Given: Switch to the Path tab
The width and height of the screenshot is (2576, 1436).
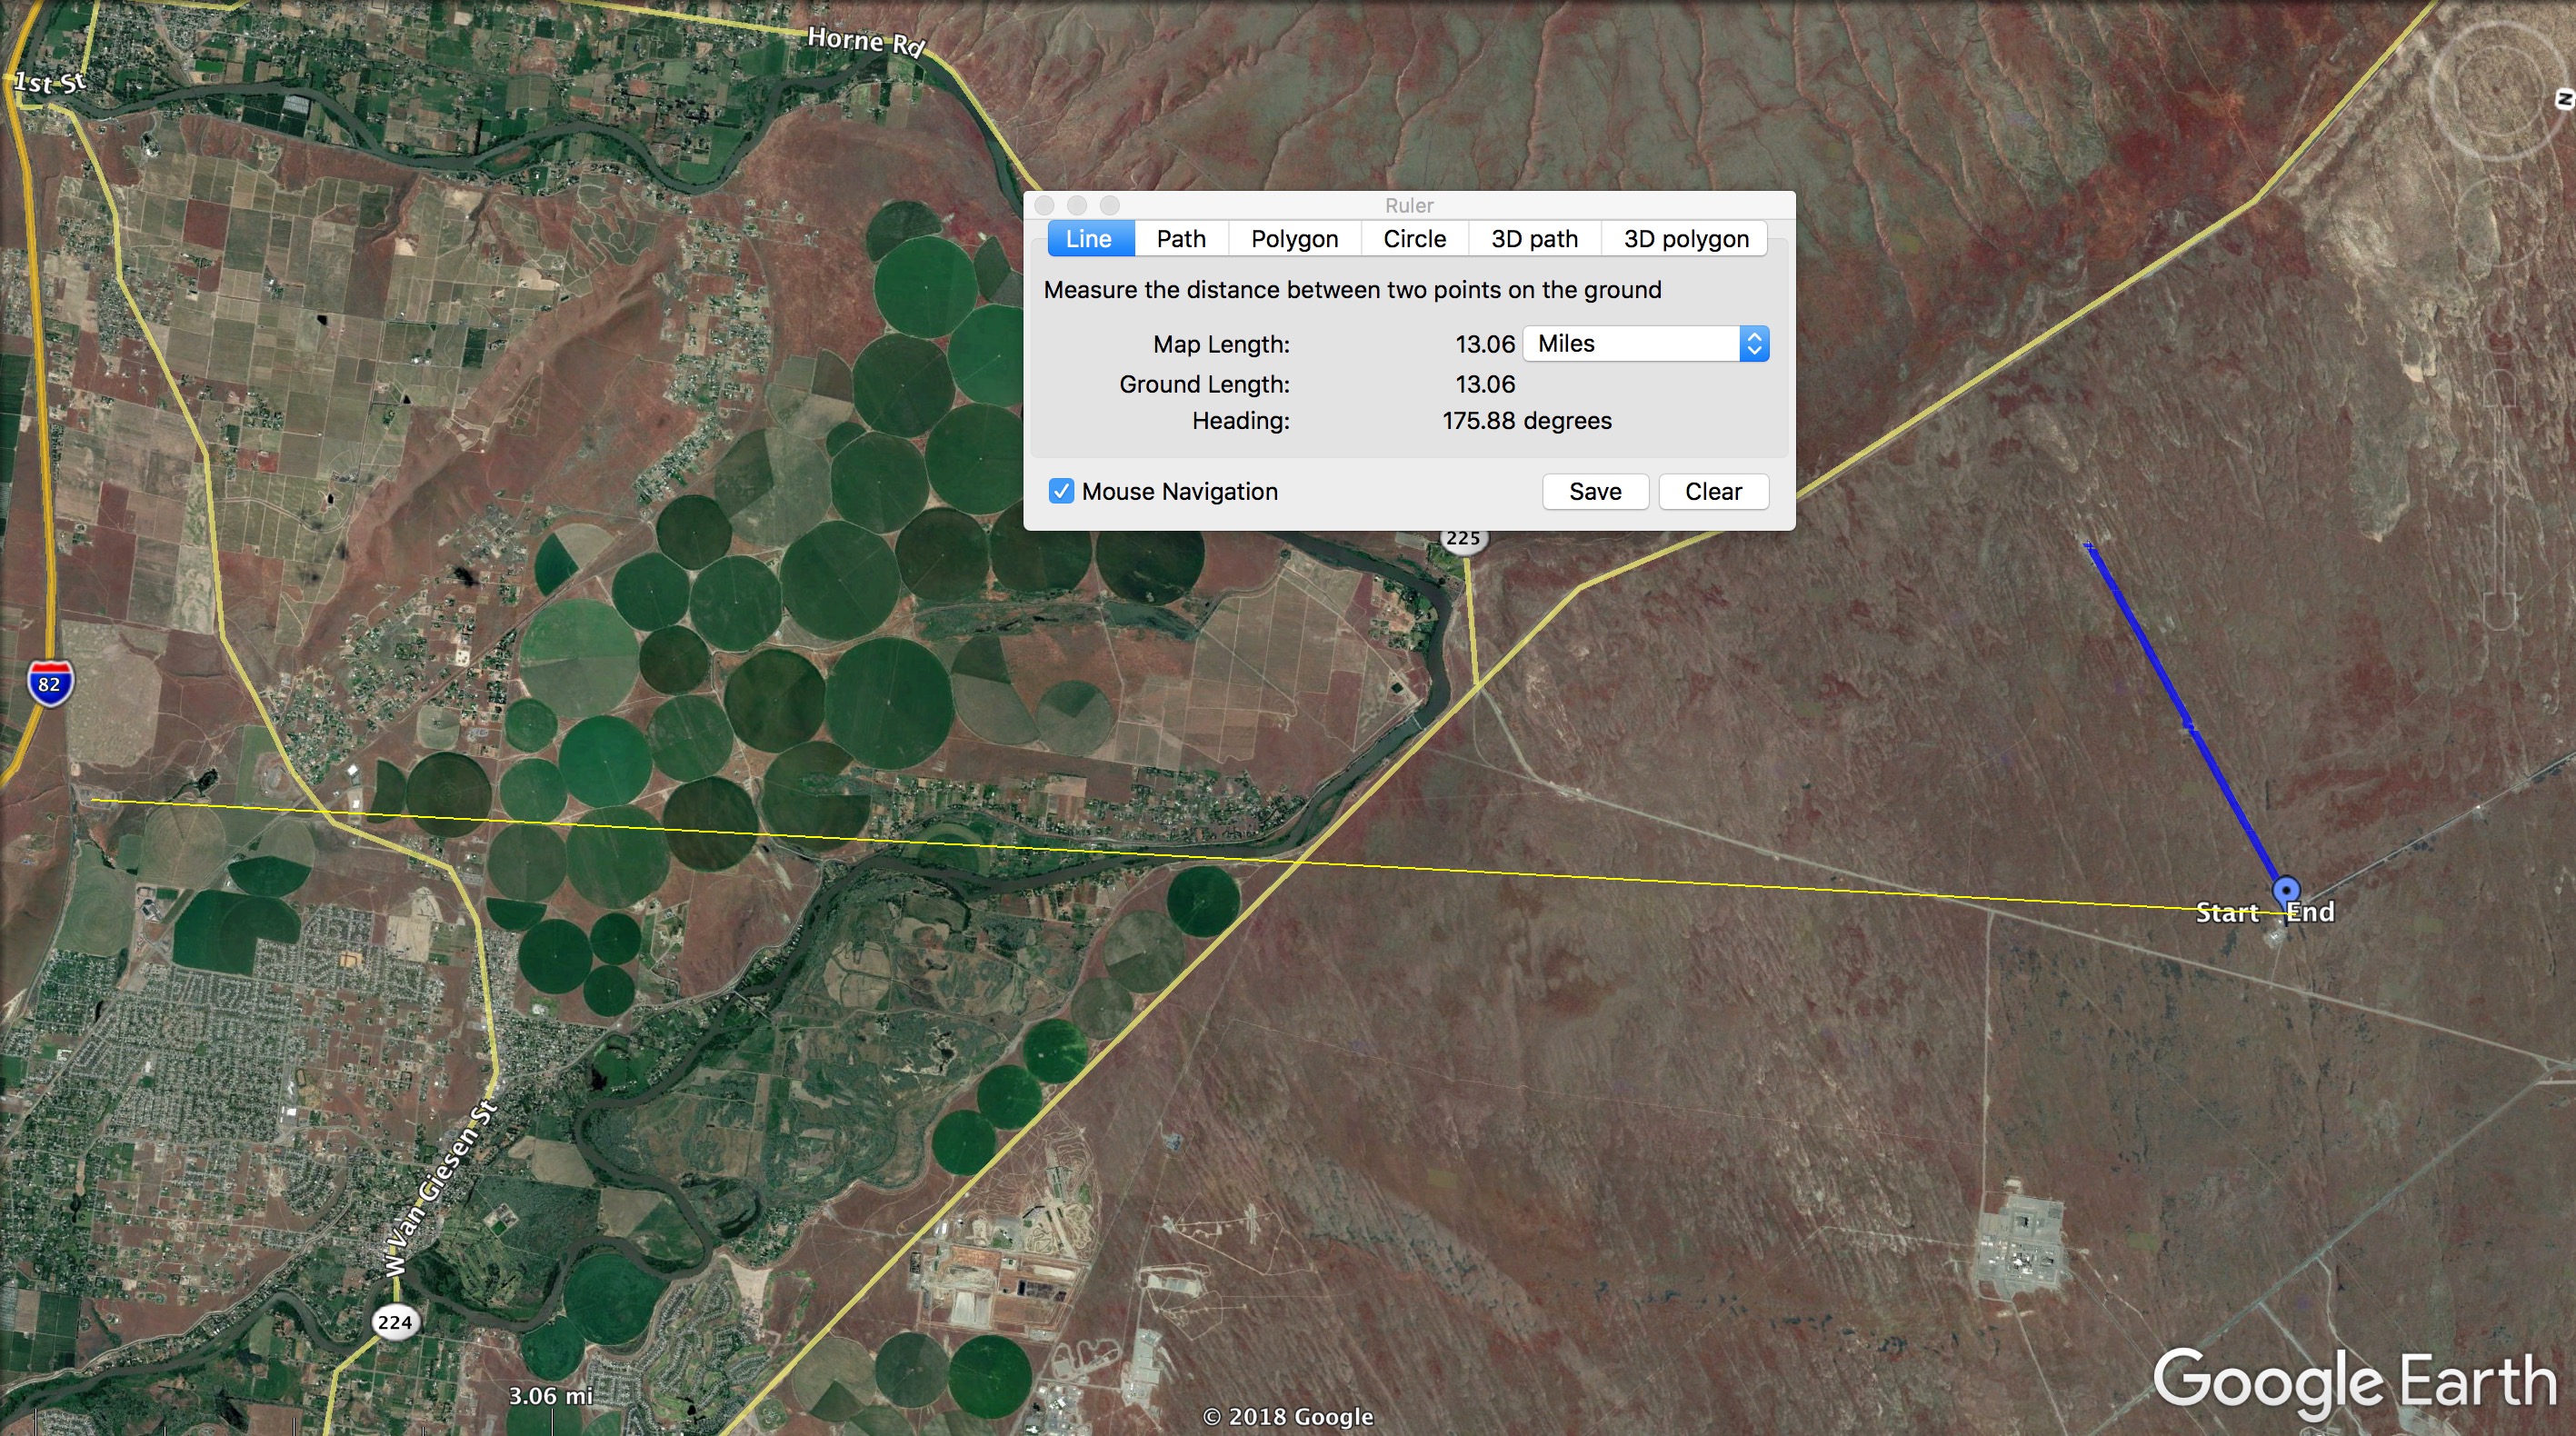Looking at the screenshot, I should [x=1180, y=239].
